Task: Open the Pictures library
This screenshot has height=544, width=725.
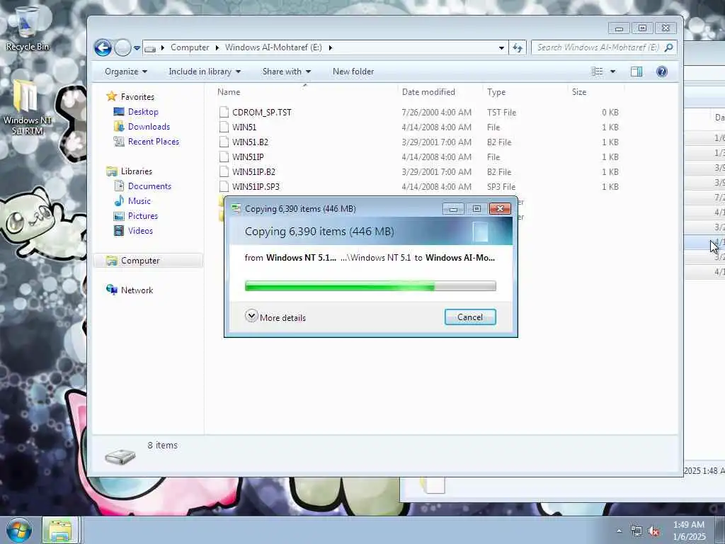Action: tap(142, 215)
